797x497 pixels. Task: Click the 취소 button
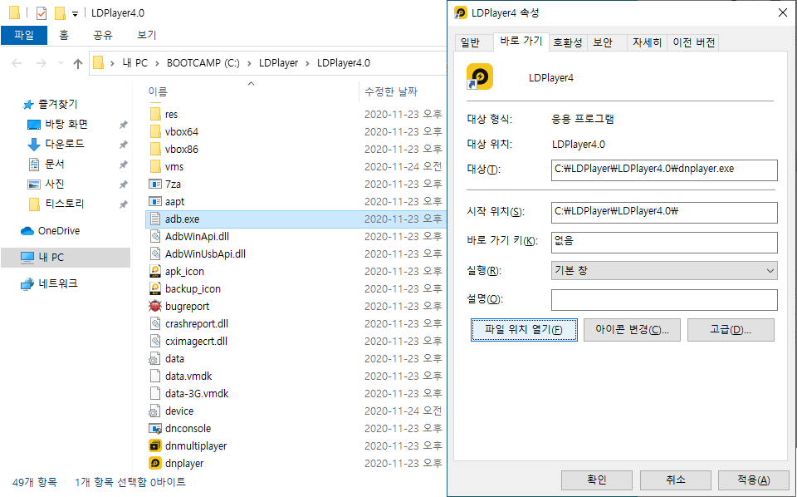point(676,480)
